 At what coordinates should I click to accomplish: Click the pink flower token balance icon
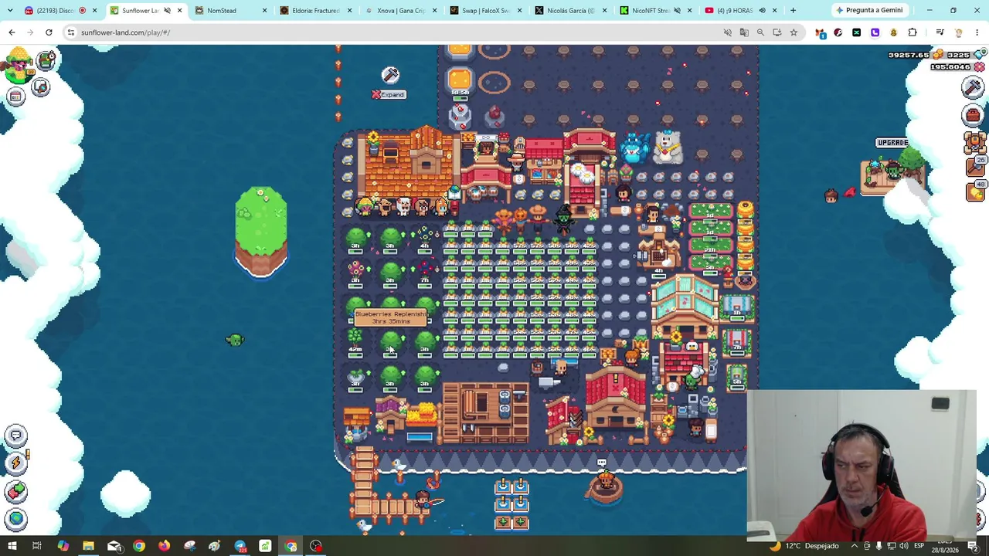[x=979, y=67]
